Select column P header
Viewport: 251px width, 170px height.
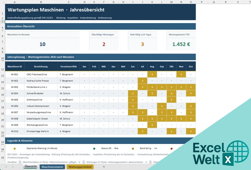pos(202,2)
